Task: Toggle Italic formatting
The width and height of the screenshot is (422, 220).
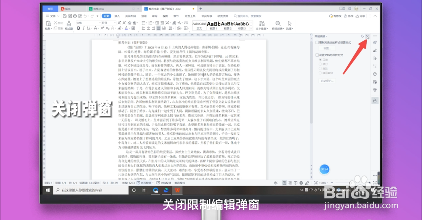Action: 83,28
